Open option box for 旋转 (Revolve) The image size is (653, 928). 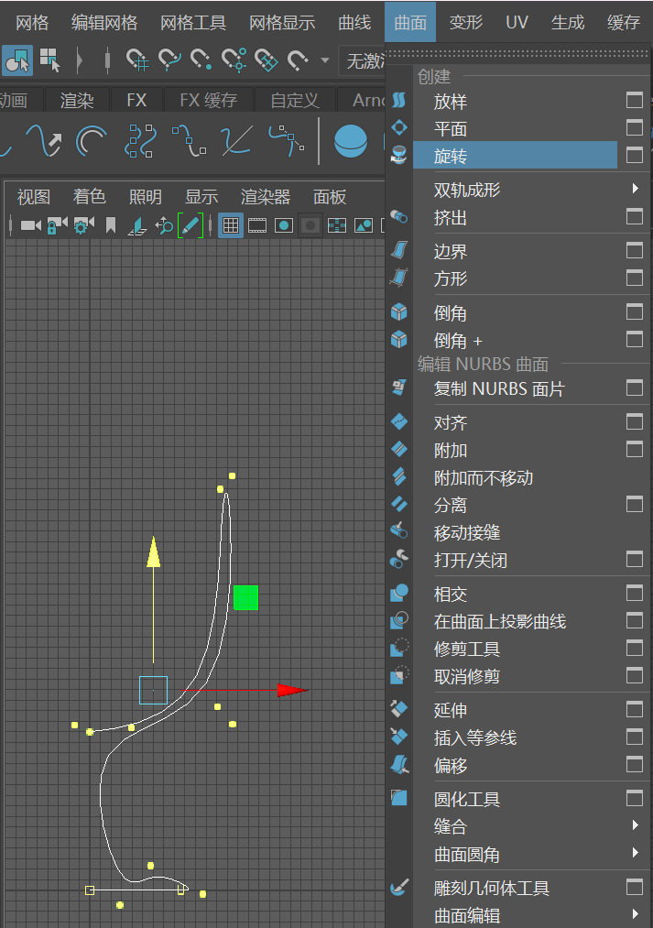634,156
